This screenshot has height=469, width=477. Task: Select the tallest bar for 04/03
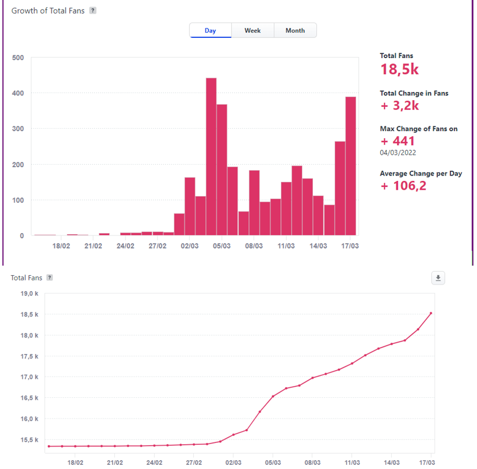tap(211, 157)
